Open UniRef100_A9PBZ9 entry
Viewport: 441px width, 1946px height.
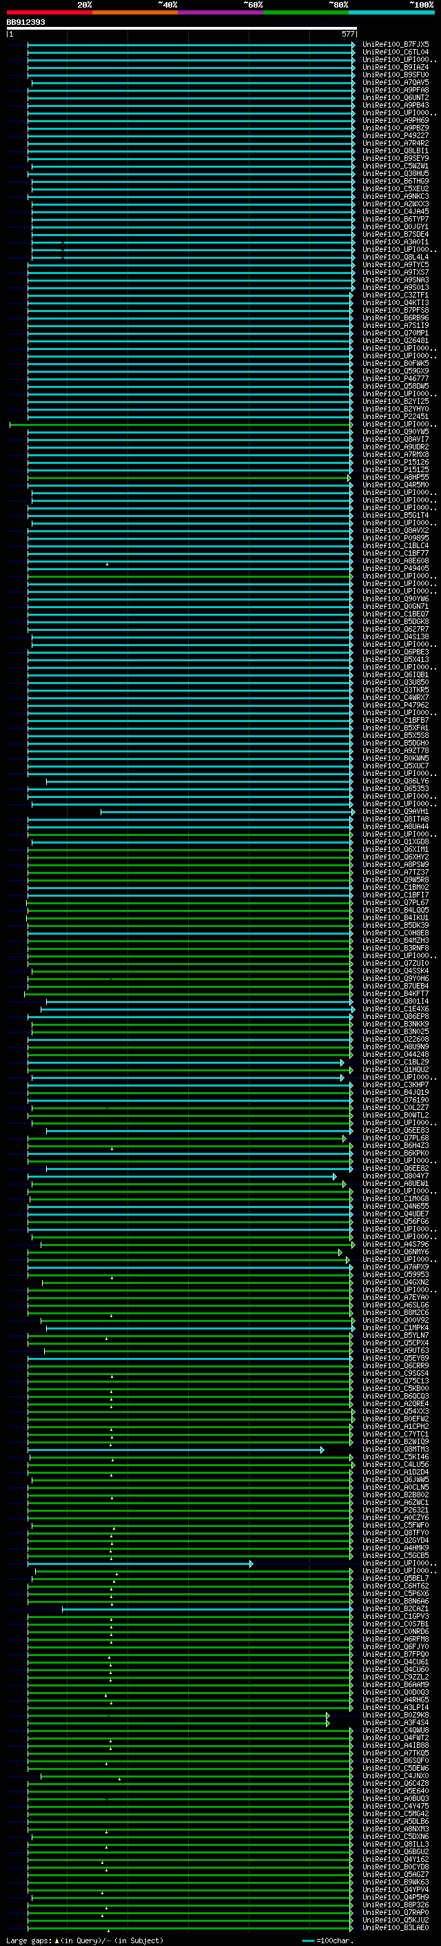[x=396, y=128]
